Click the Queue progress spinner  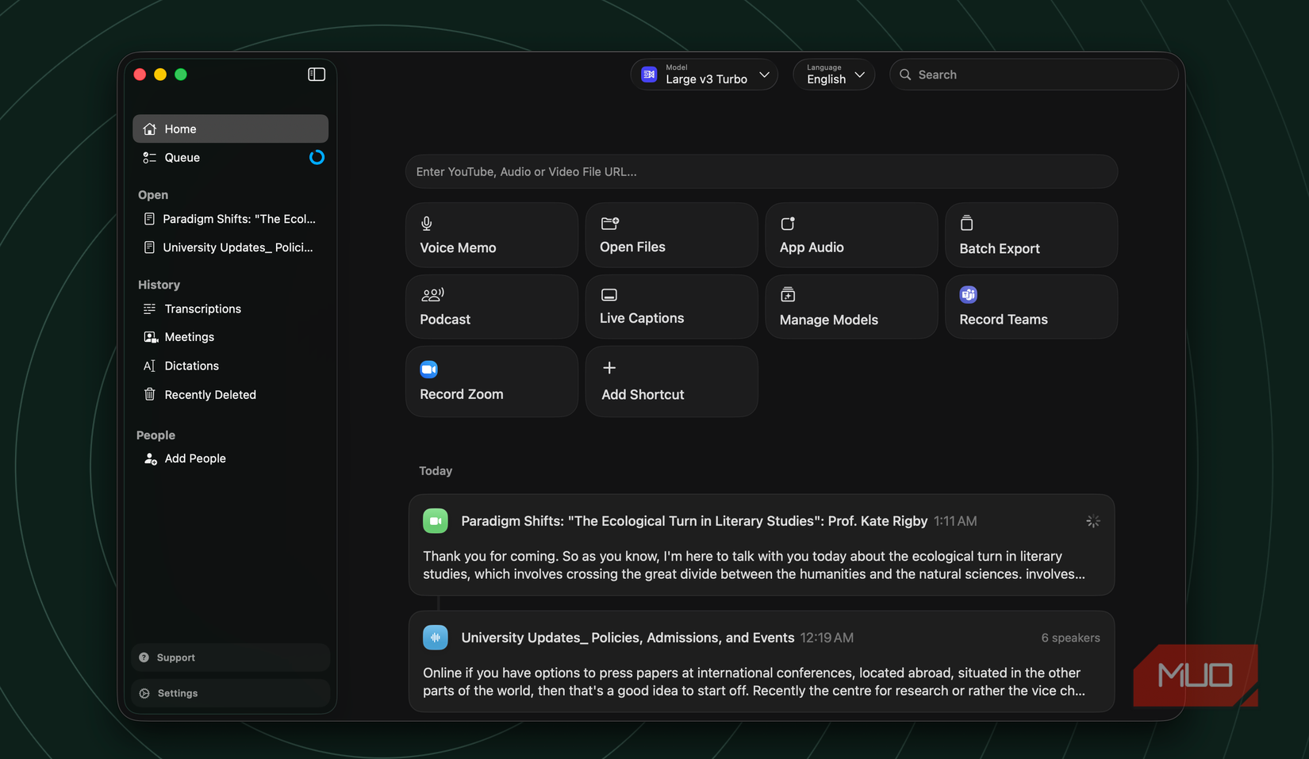[x=317, y=157]
